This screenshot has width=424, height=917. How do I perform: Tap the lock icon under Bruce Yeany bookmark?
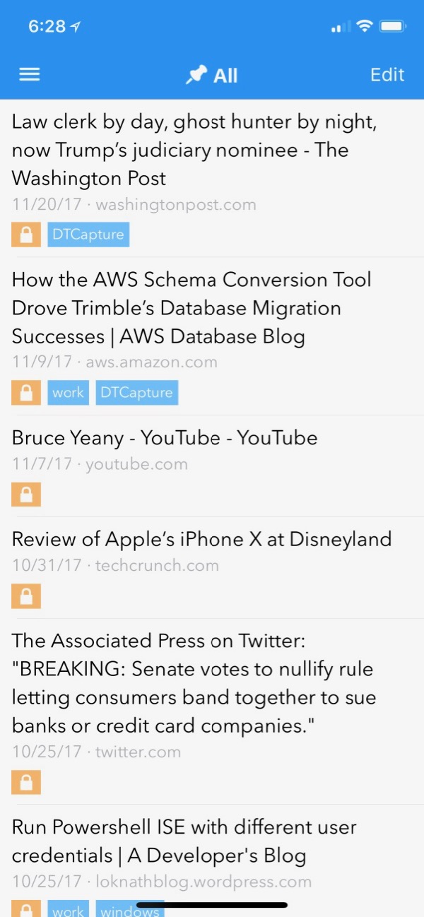click(x=26, y=495)
